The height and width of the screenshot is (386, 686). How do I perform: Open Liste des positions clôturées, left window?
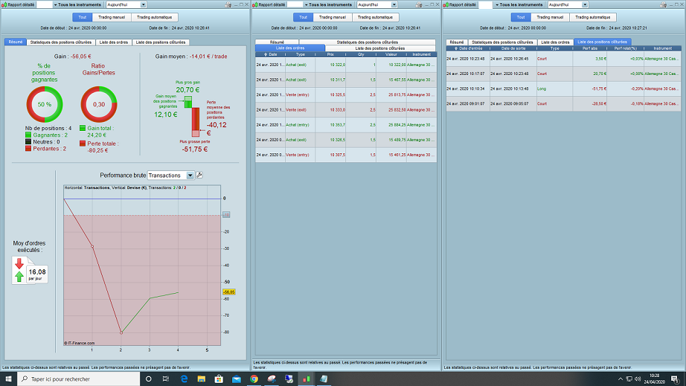(161, 42)
